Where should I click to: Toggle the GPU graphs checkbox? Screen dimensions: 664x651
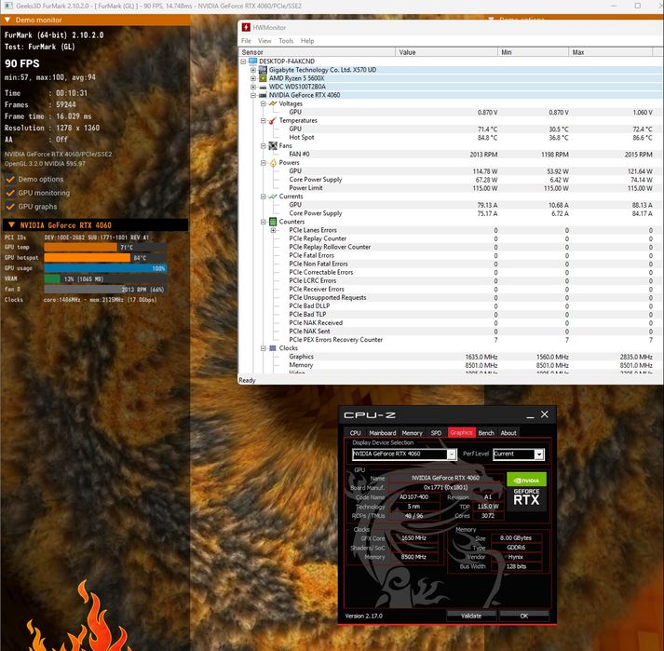[10, 207]
